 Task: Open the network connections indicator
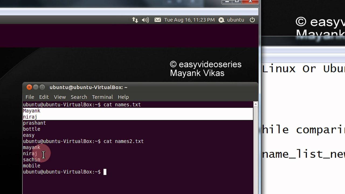point(135,20)
